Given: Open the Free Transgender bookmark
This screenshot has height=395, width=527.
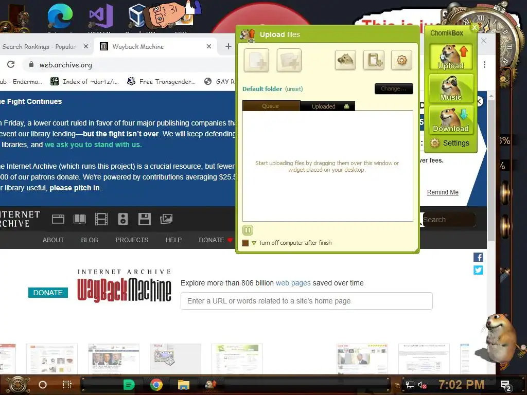Looking at the screenshot, I should [161, 81].
